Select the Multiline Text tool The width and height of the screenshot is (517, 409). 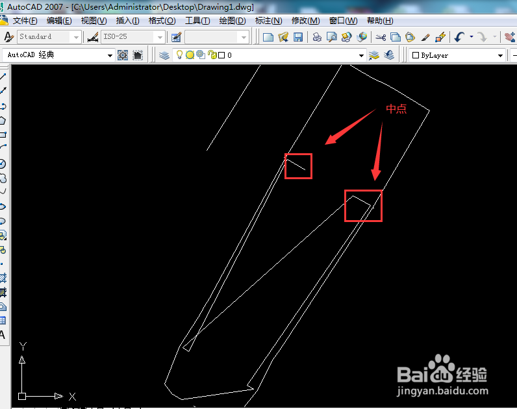coord(3,335)
